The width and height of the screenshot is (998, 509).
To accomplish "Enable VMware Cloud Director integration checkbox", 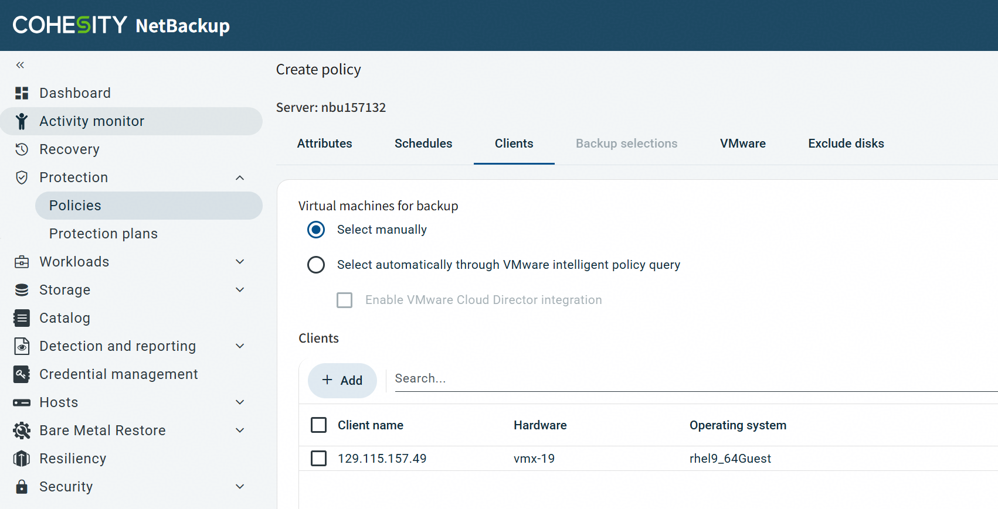I will (345, 300).
